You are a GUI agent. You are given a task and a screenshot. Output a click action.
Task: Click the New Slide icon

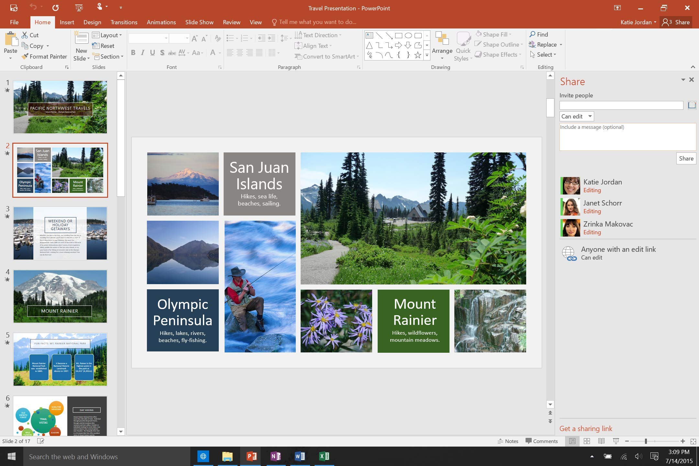[81, 39]
